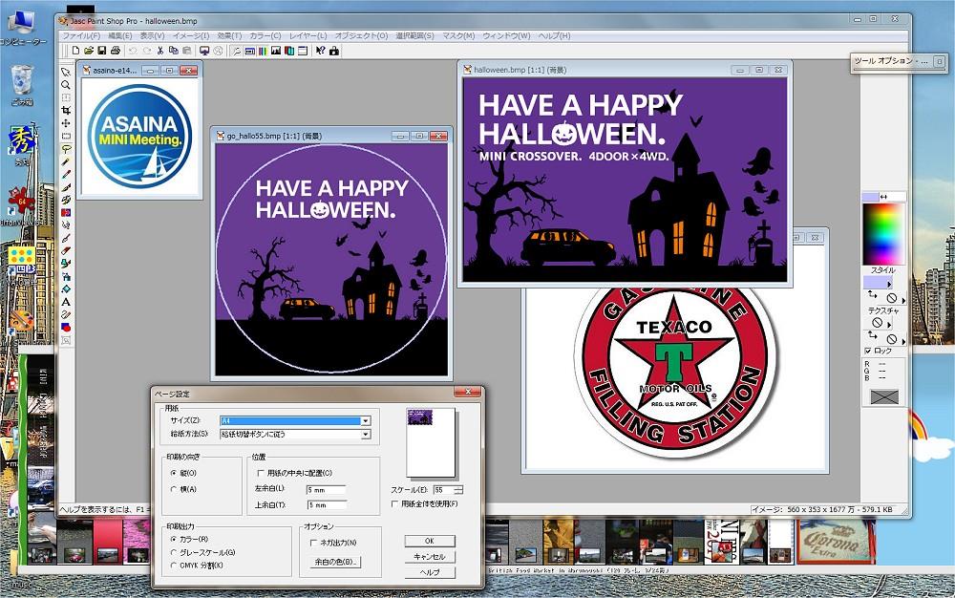955x598 pixels.
Task: Click the Save floppy disk icon
Action: tap(102, 51)
